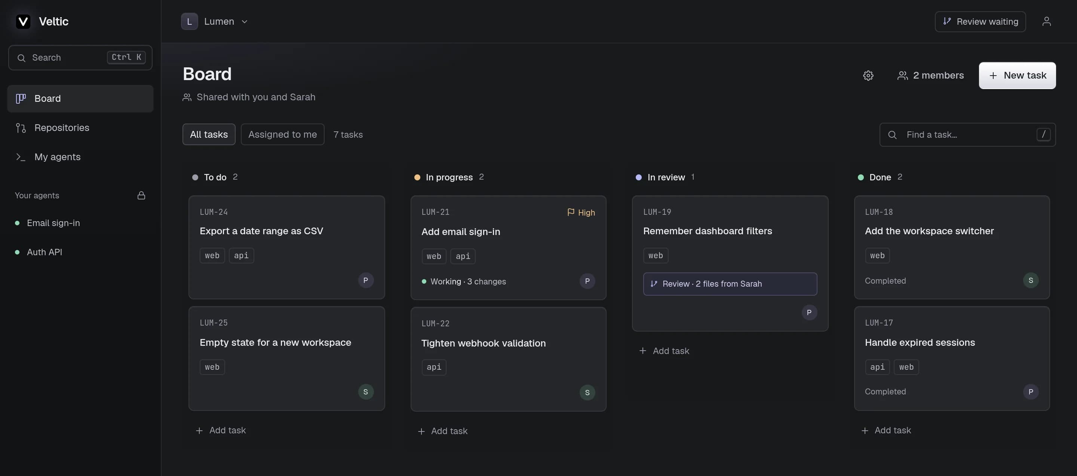The height and width of the screenshot is (476, 1077).
Task: Click the P avatar on LUM-17 card
Action: [x=1031, y=392]
